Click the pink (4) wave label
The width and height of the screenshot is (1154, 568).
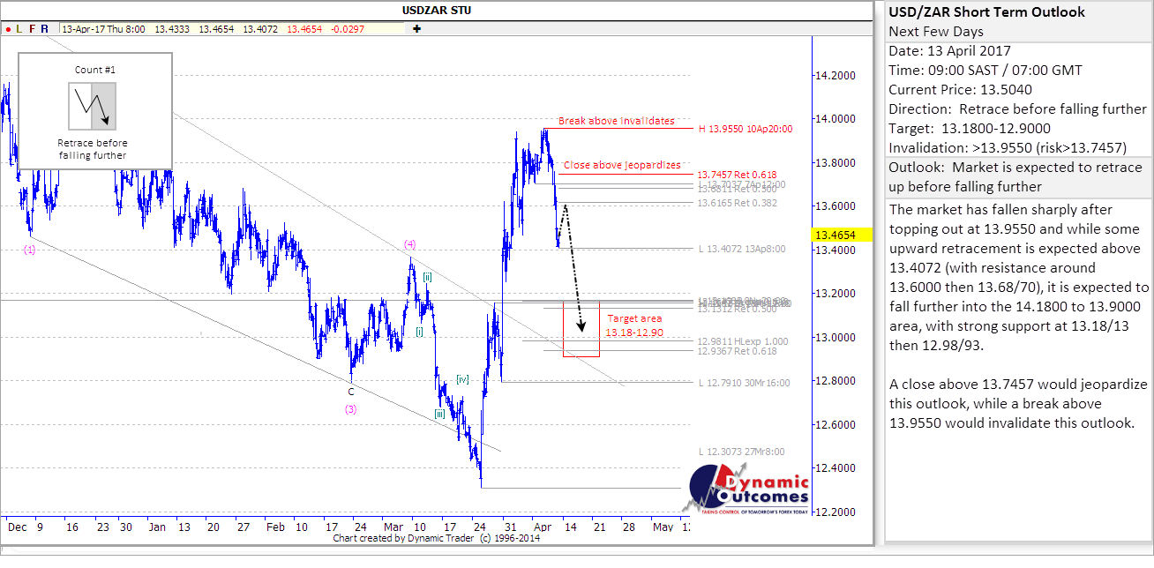410,243
